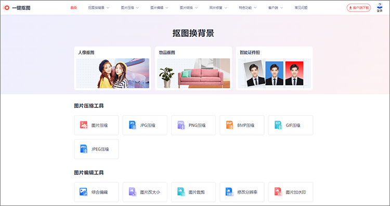Go to the 首页 tab
Viewport: 390px width, 206px height.
click(74, 8)
